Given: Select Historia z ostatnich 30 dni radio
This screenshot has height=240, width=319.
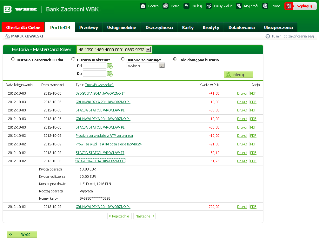Looking at the screenshot, I should click(x=13, y=59).
